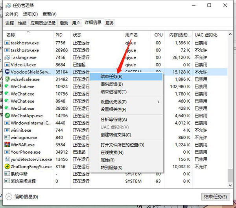Select the PID cell 35104
The height and width of the screenshot is (208, 236).
tap(62, 72)
